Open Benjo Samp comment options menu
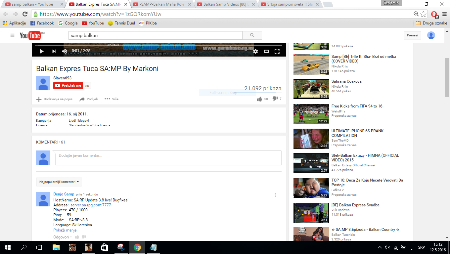The image size is (450, 254). point(275,195)
